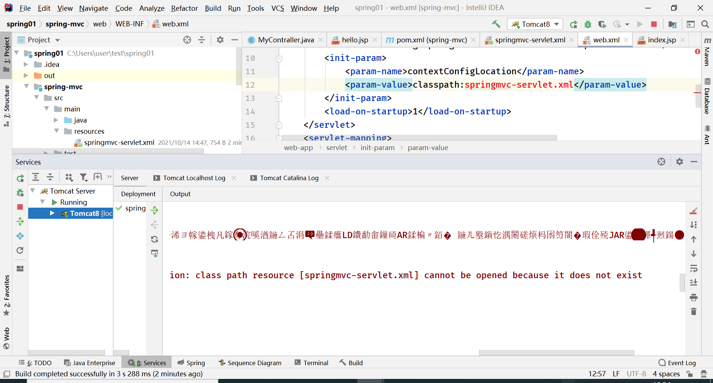Expand the java source folder

[x=56, y=120]
